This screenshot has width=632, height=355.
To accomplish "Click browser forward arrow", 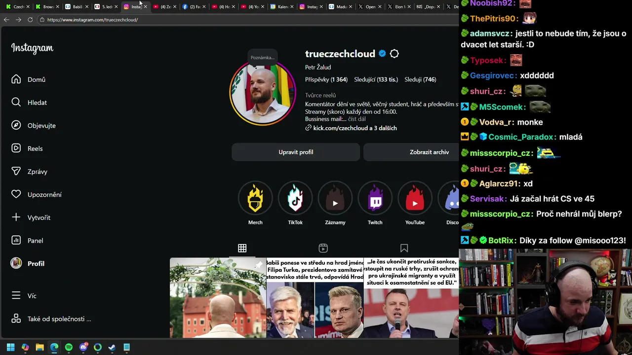I will pyautogui.click(x=18, y=20).
